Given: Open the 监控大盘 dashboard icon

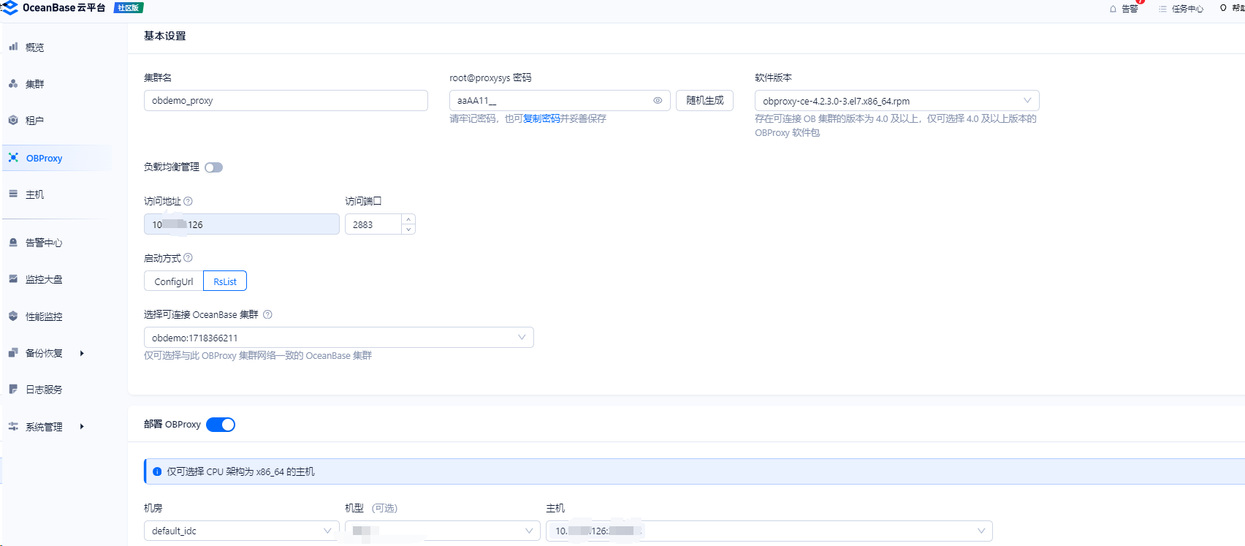Looking at the screenshot, I should coord(13,278).
